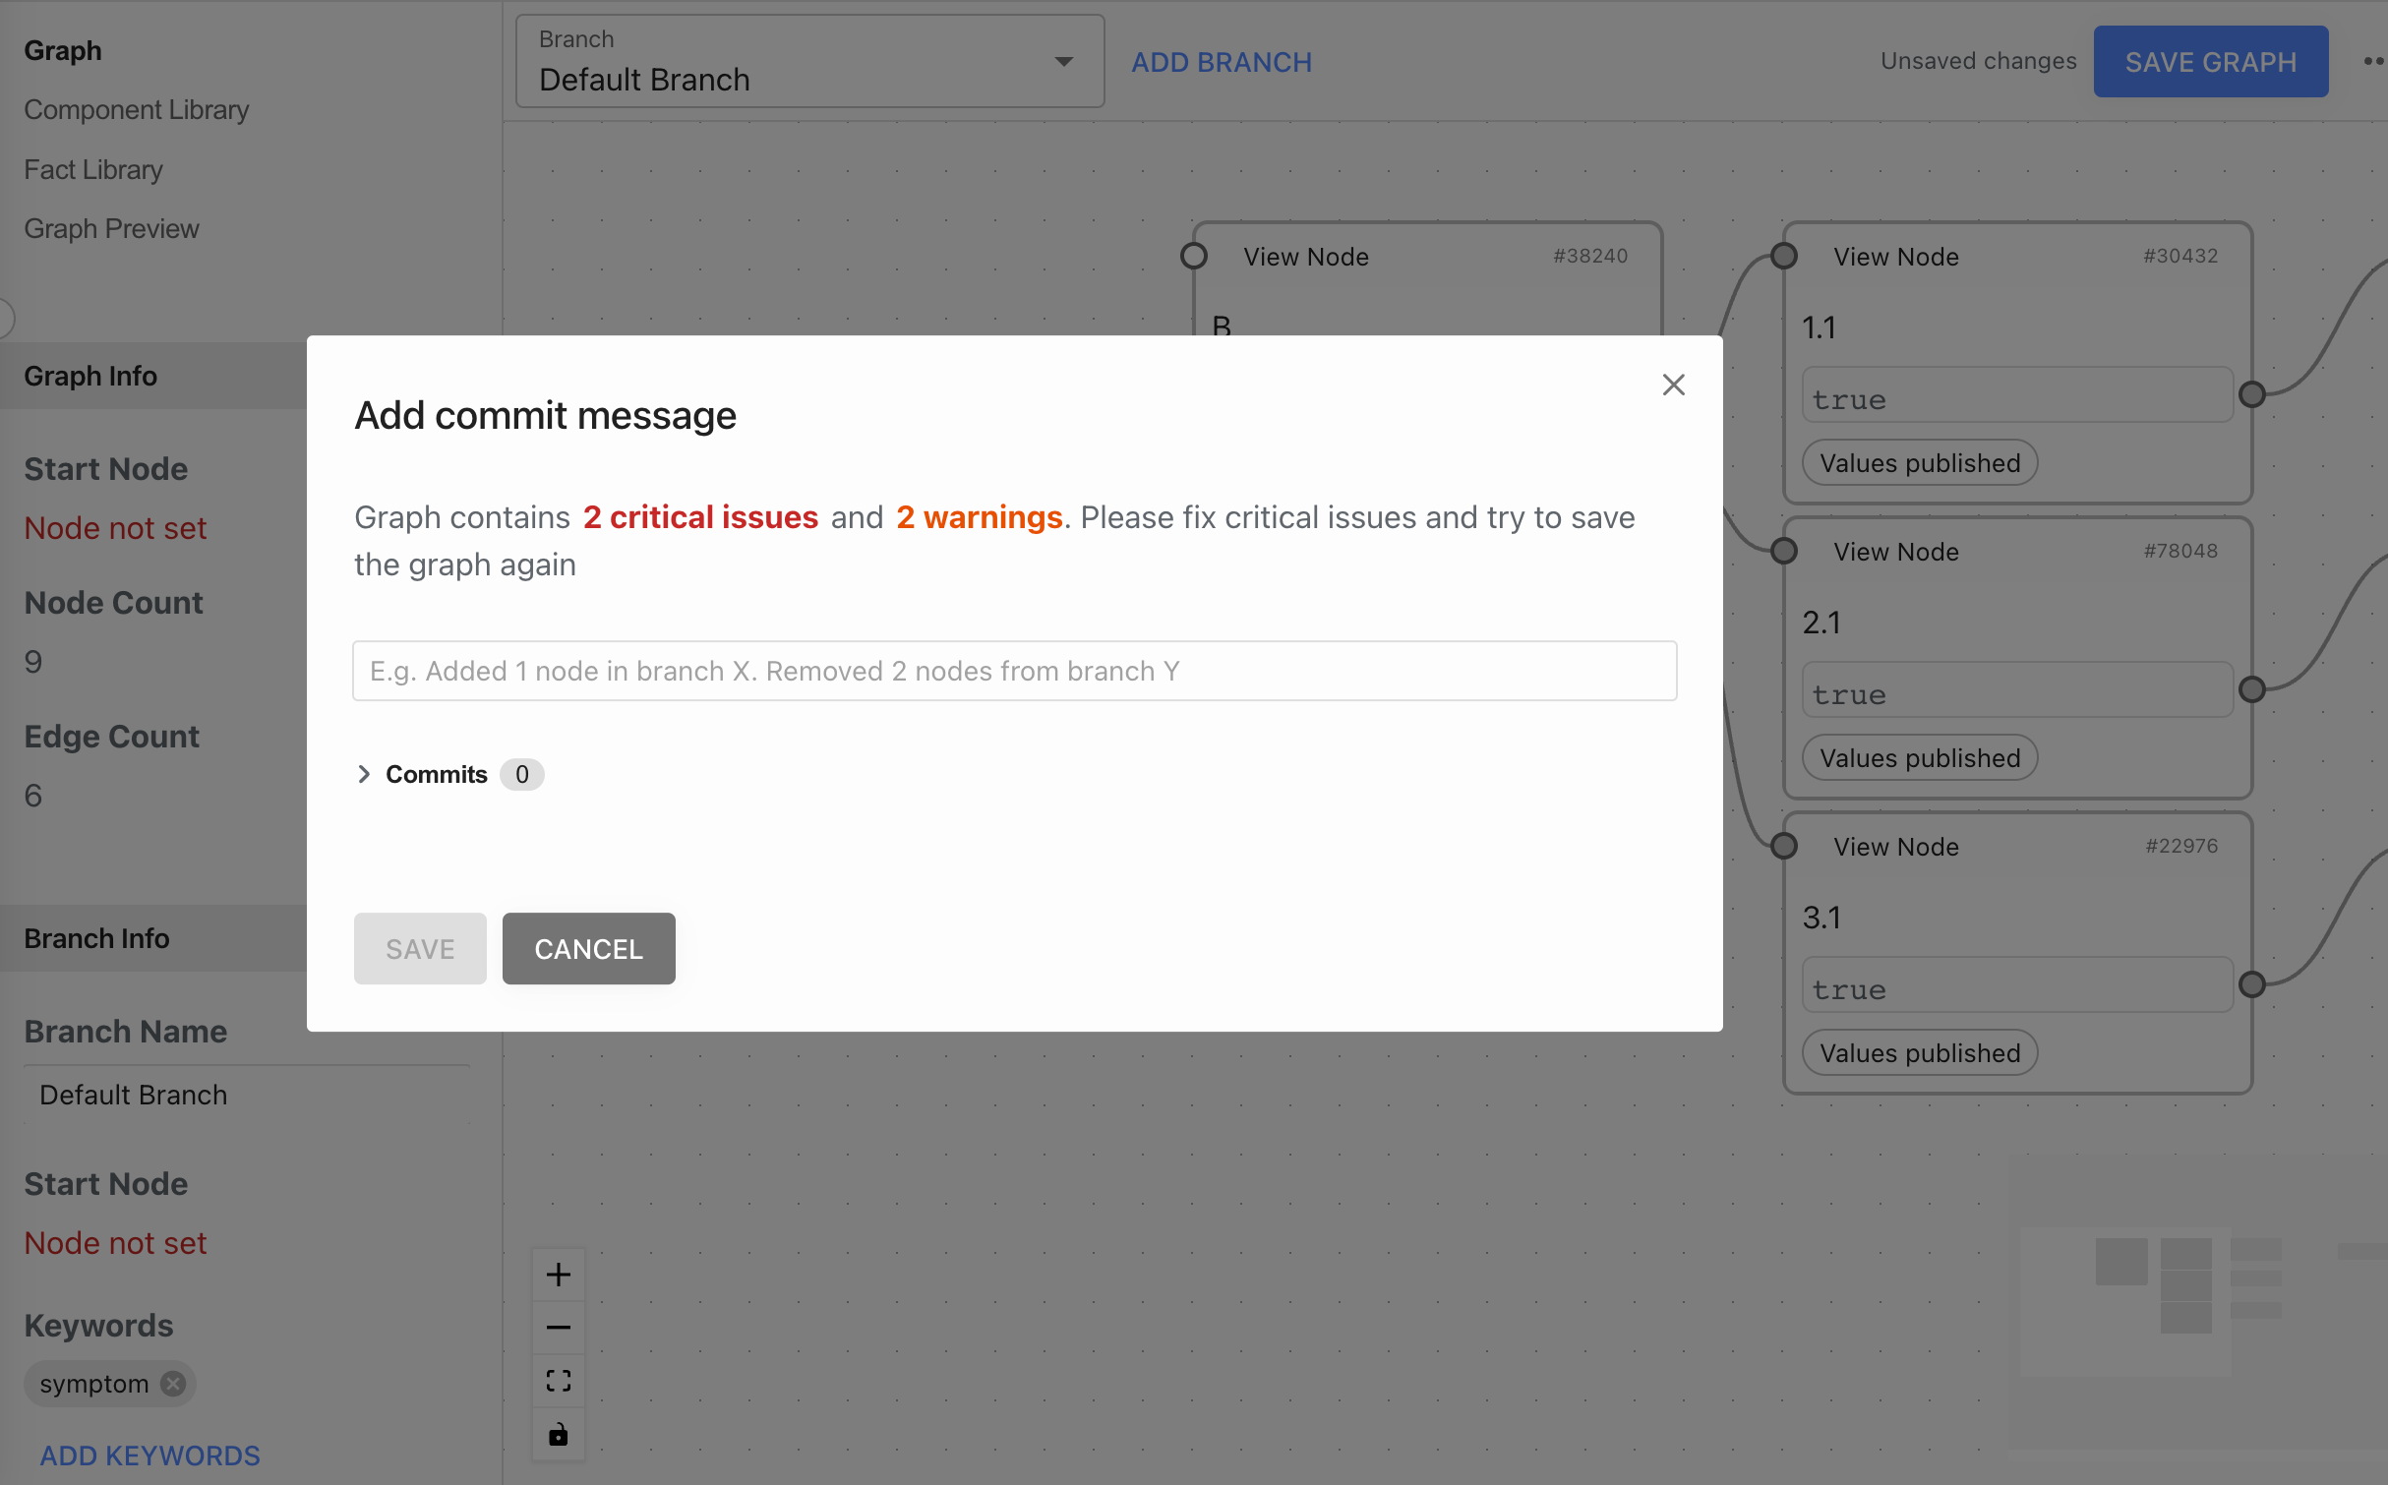
Task: Go to Graph Preview
Action: [111, 228]
